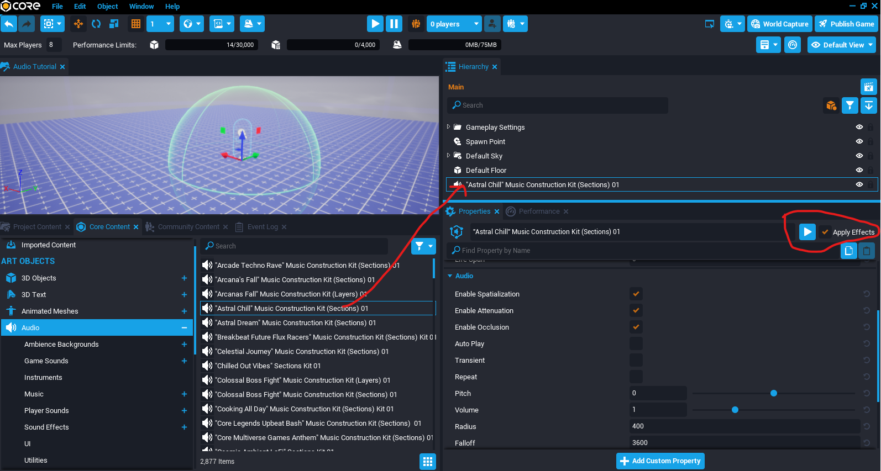This screenshot has width=881, height=471.
Task: Open grid size dropdown showing 1
Action: [160, 24]
